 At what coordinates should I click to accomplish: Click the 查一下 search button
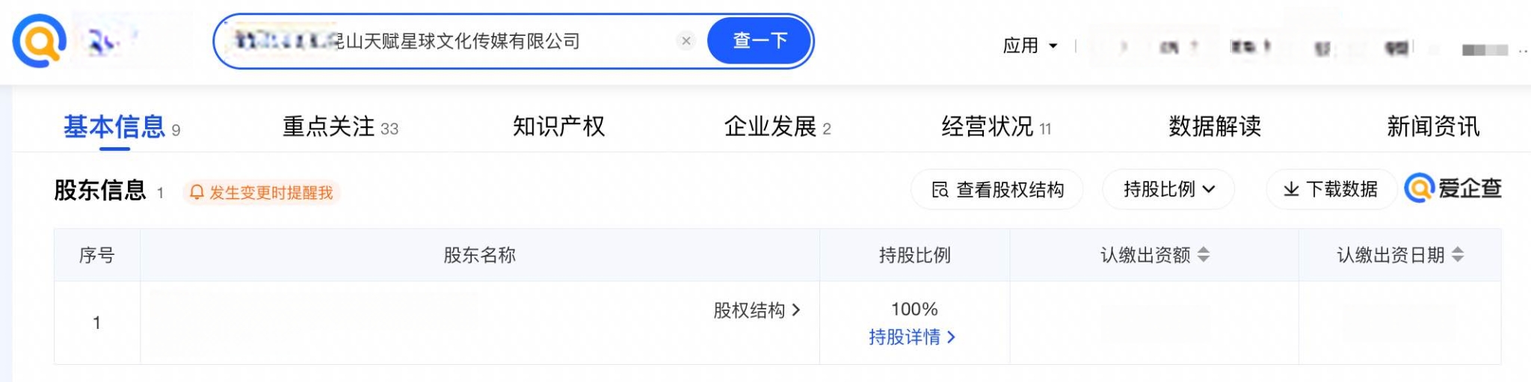[x=760, y=40]
